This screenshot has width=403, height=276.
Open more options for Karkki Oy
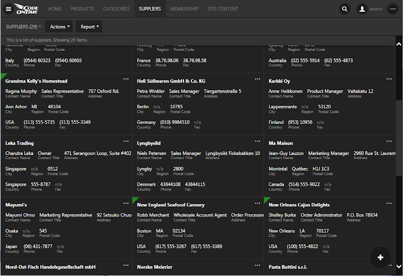tap(389, 79)
